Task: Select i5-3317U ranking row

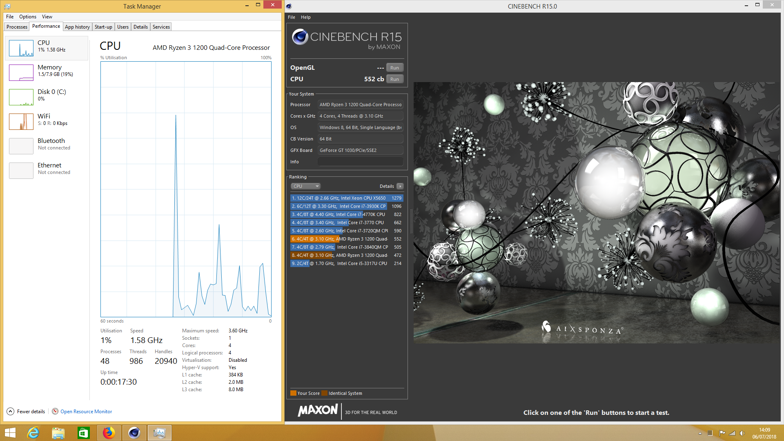Action: click(x=347, y=263)
